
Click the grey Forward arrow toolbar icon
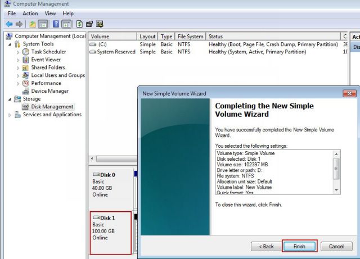[x=19, y=24]
